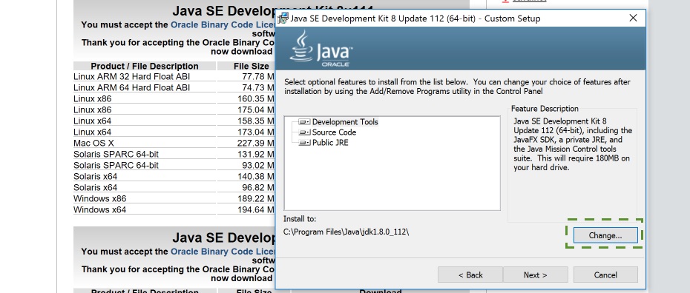The height and width of the screenshot is (293, 690).
Task: Click the Linux x64 173.04 MB row
Action: (174, 132)
